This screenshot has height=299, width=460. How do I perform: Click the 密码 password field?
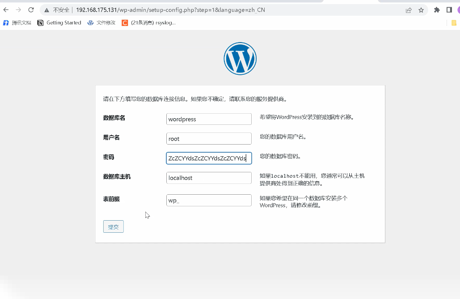pos(209,158)
